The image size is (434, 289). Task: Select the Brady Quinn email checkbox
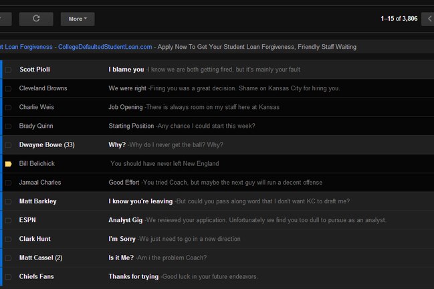click(x=8, y=126)
